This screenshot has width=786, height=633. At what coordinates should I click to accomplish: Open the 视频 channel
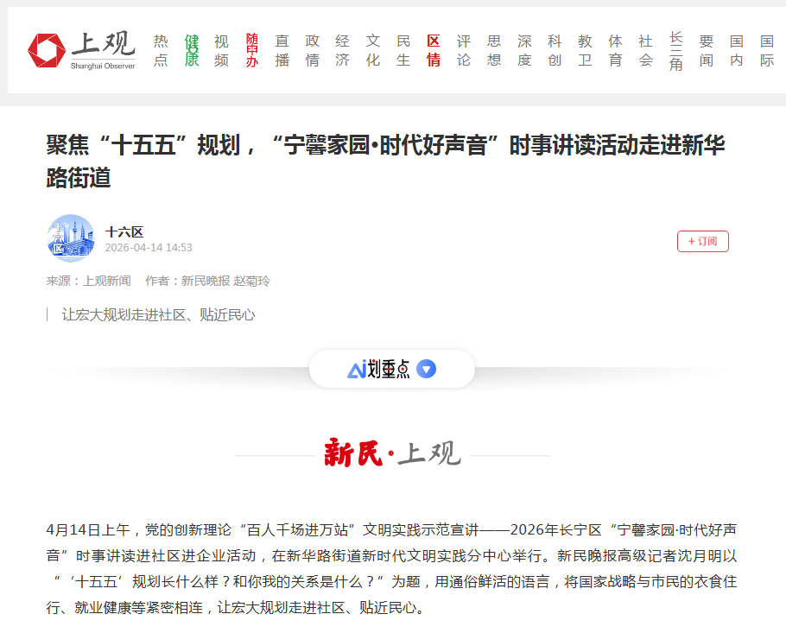(x=220, y=48)
